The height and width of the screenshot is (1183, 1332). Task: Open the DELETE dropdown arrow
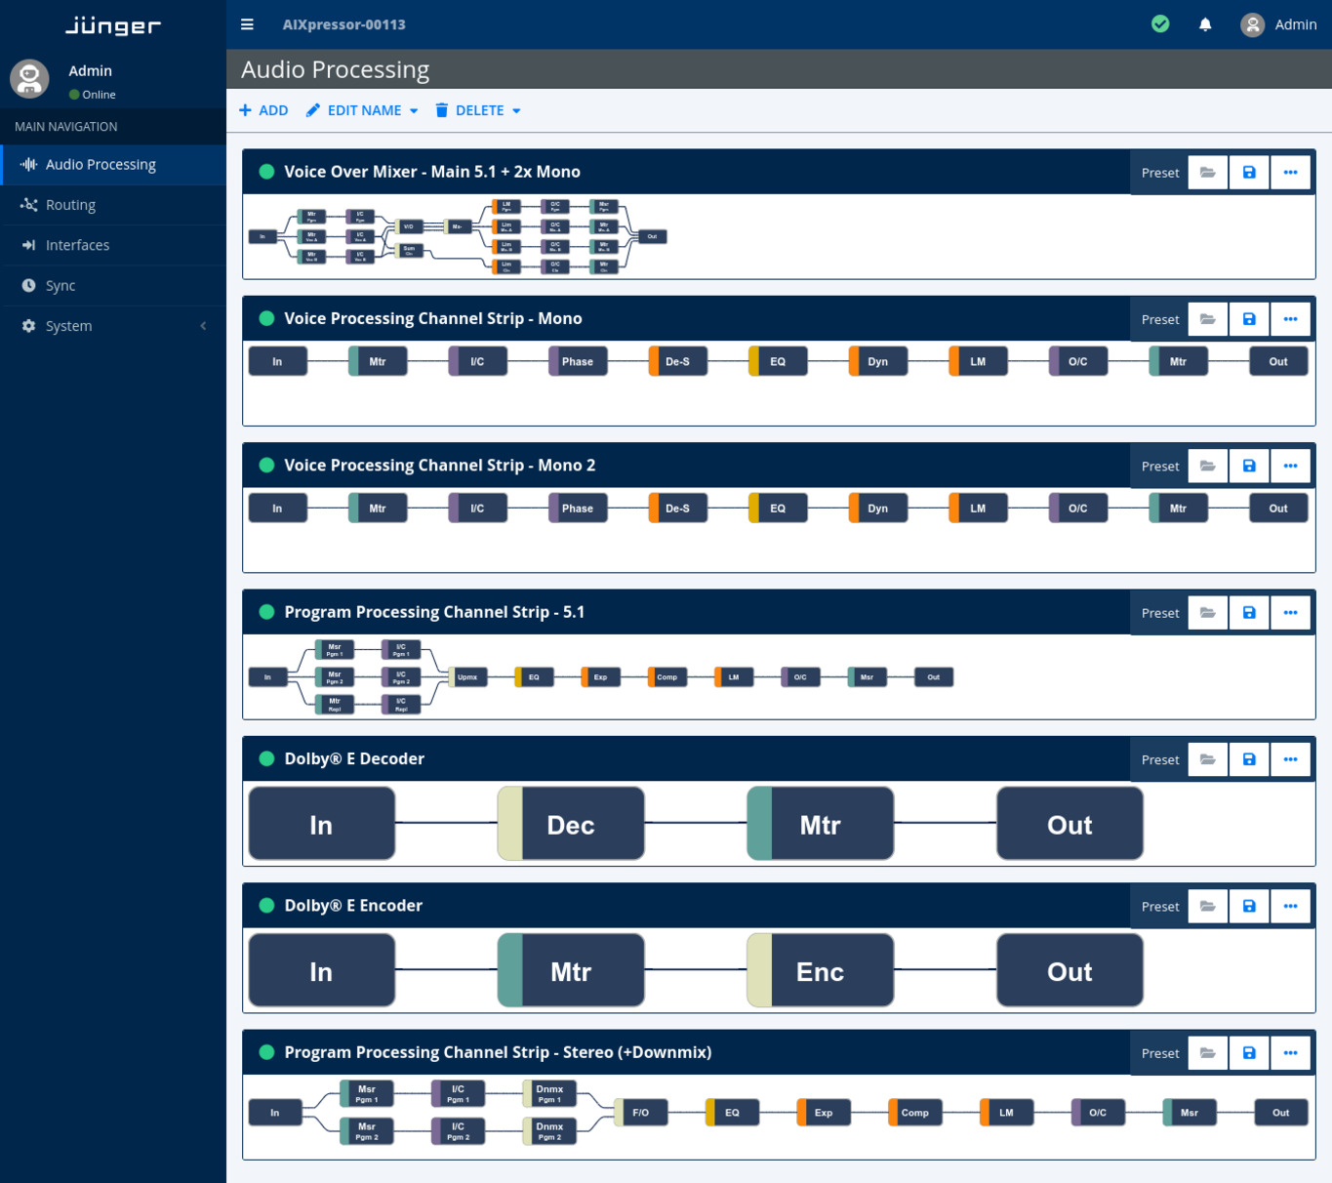point(516,110)
